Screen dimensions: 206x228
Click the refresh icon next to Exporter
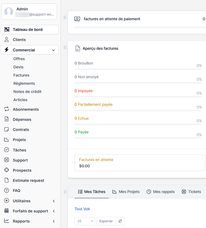[x=120, y=221]
